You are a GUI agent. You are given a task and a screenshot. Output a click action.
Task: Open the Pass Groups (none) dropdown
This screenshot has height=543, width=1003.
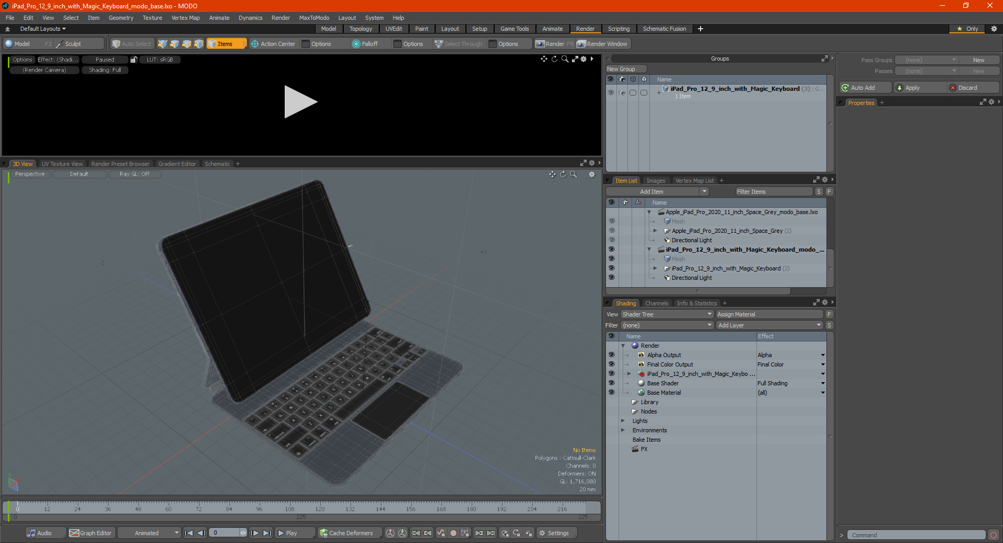926,60
